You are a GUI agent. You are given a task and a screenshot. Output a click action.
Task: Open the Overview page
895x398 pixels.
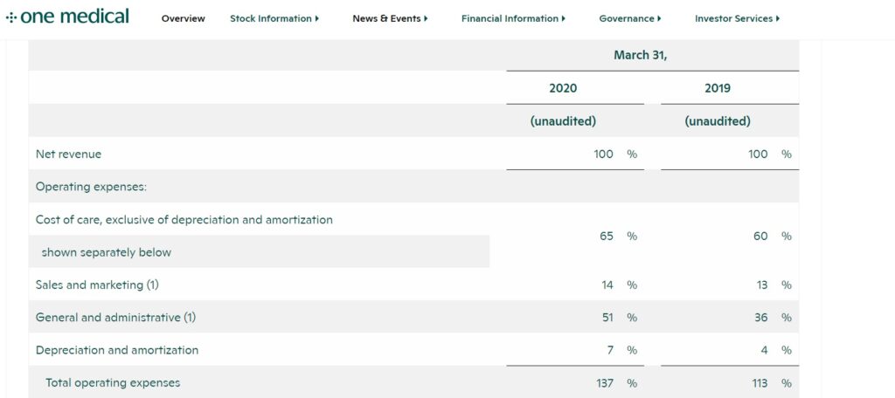[183, 18]
